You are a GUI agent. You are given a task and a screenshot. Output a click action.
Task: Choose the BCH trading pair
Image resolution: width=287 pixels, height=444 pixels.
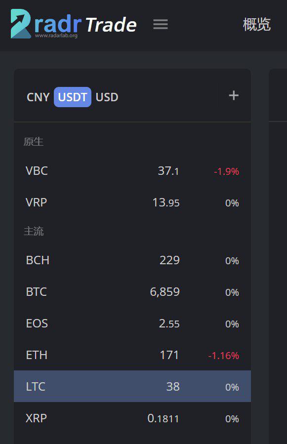[x=132, y=260]
